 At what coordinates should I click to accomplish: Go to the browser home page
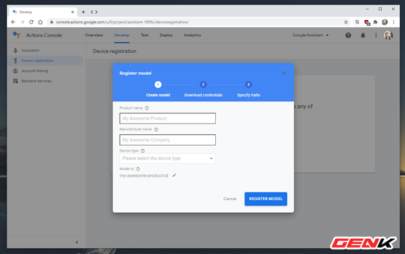(40, 22)
